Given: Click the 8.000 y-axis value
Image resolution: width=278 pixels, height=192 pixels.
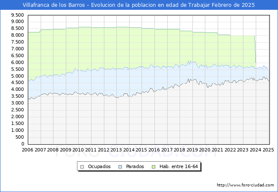Looking at the screenshot, I should point(18,35).
